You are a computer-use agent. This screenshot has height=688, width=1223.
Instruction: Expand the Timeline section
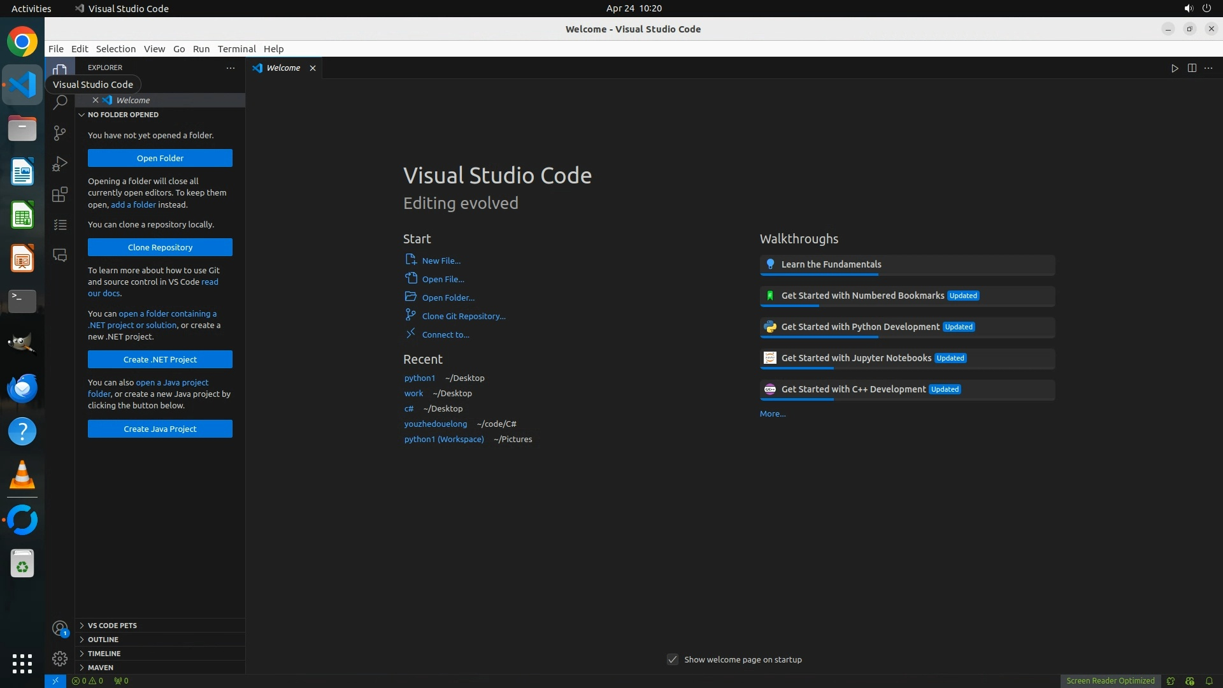click(x=104, y=654)
